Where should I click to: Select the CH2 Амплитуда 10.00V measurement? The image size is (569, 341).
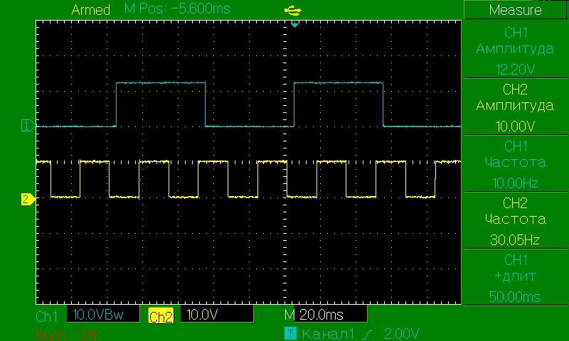(x=515, y=107)
